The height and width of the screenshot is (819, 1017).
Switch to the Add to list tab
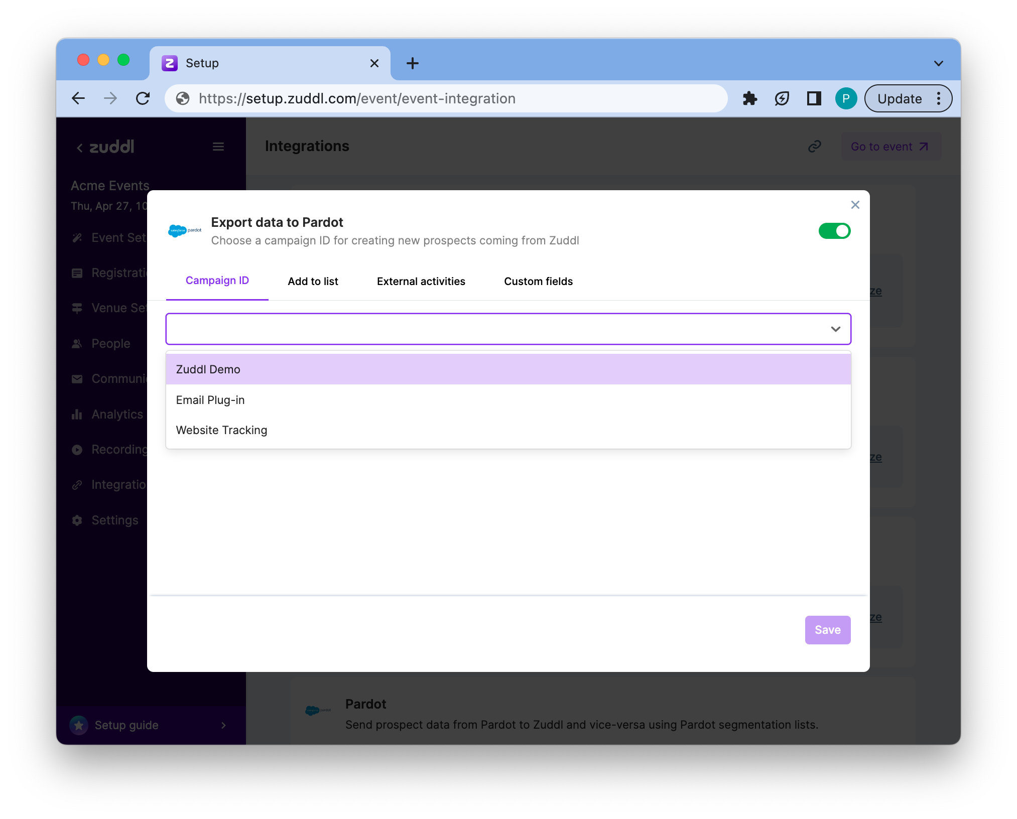313,282
